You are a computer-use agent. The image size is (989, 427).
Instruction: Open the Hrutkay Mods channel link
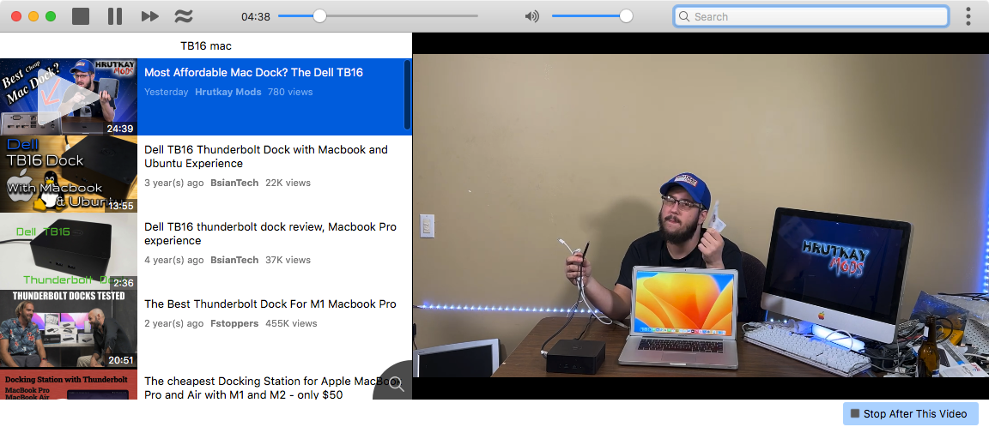(228, 92)
